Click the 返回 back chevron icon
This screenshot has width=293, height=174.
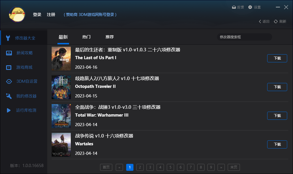[x=260, y=21]
